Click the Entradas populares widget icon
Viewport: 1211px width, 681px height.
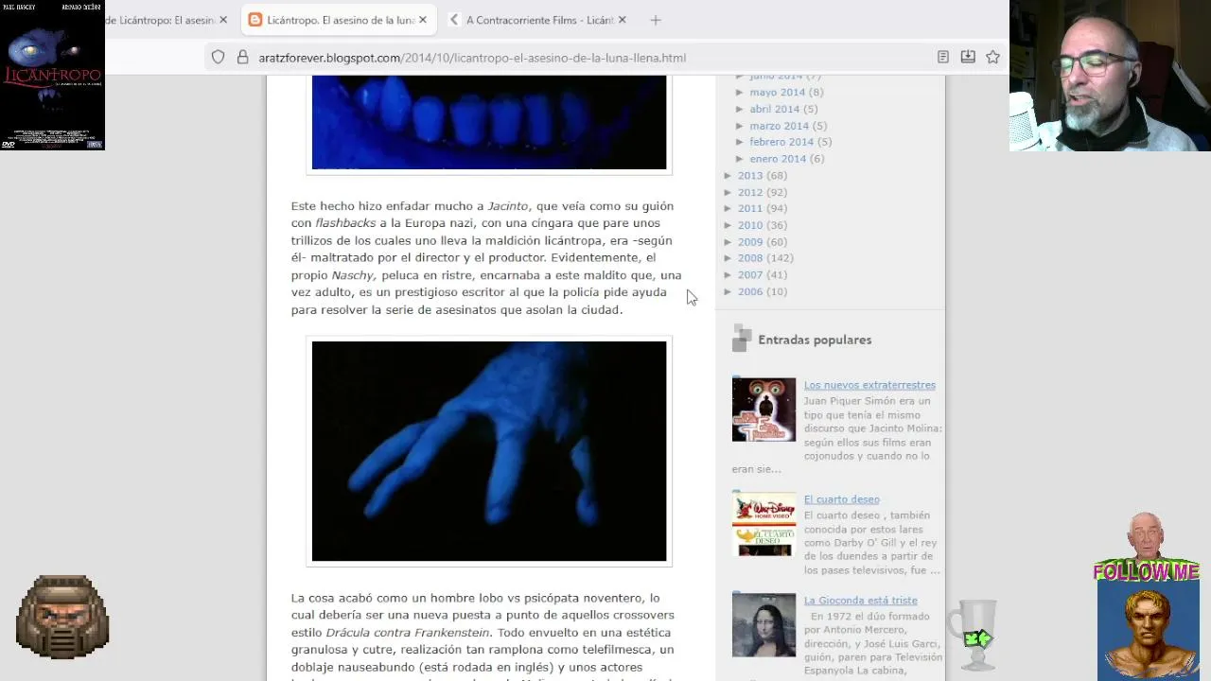[742, 340]
